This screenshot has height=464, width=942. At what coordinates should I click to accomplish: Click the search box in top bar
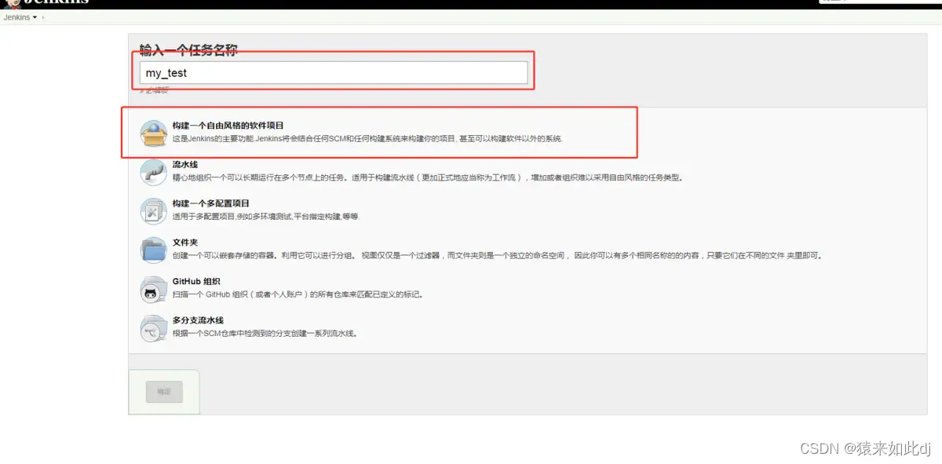[879, 2]
